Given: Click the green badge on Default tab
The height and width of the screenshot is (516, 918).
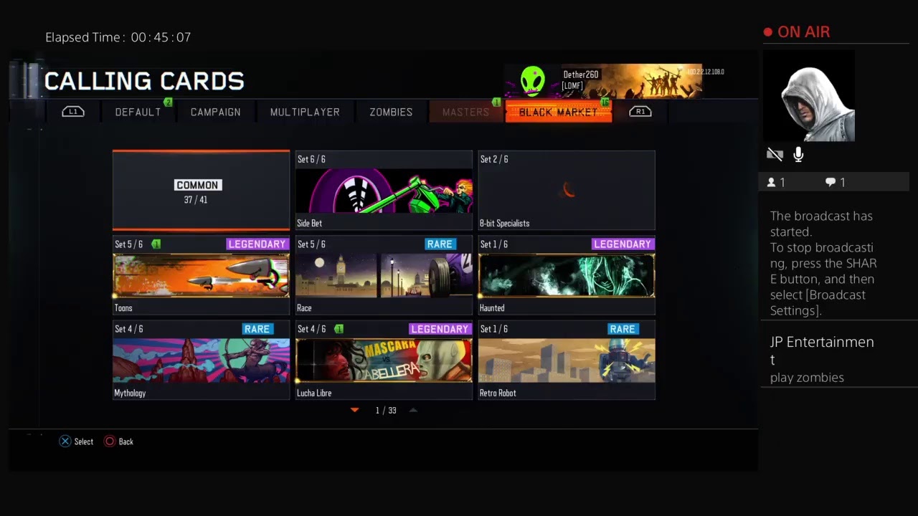Looking at the screenshot, I should pyautogui.click(x=168, y=102).
